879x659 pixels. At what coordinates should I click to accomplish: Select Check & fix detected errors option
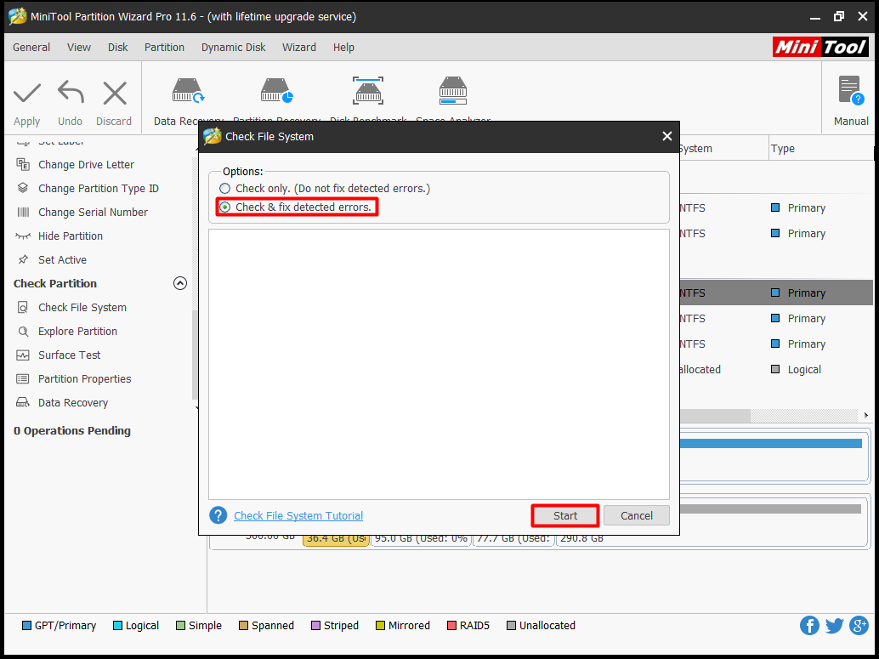[224, 207]
